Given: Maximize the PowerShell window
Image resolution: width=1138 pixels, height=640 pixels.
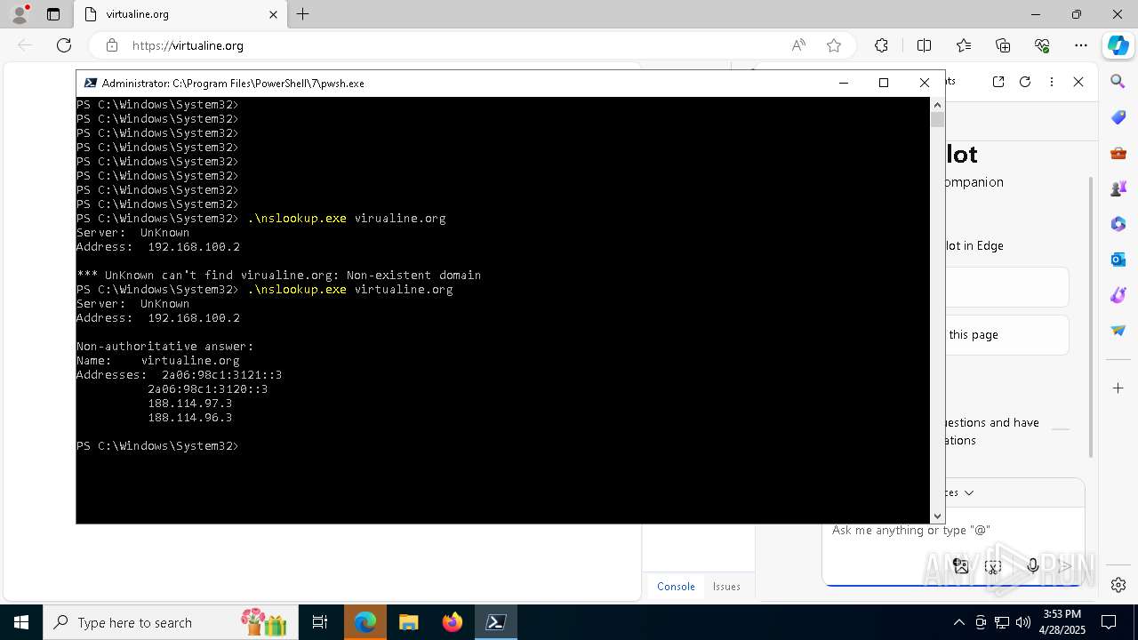Looking at the screenshot, I should pyautogui.click(x=884, y=83).
